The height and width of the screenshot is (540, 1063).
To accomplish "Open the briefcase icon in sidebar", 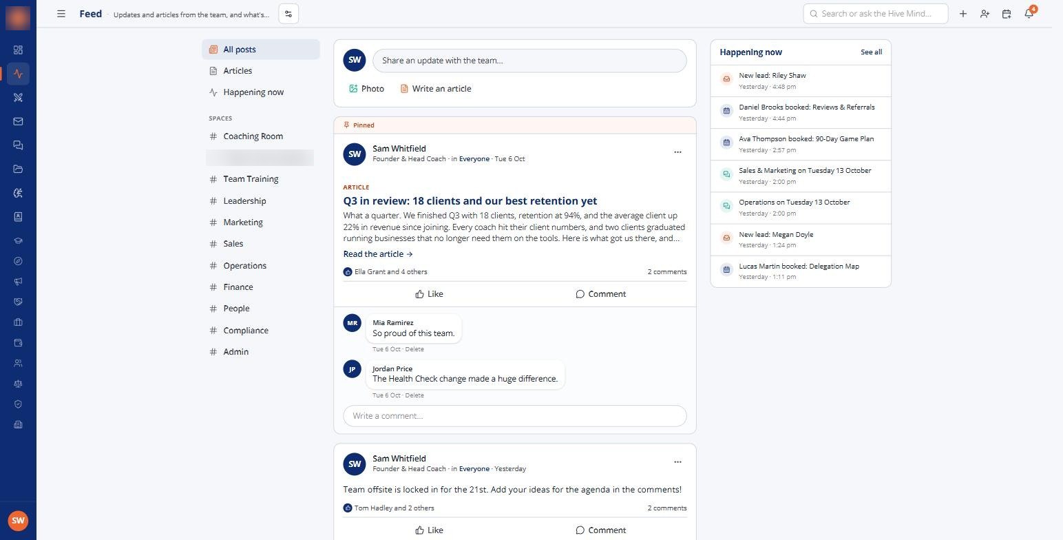I will pyautogui.click(x=18, y=322).
